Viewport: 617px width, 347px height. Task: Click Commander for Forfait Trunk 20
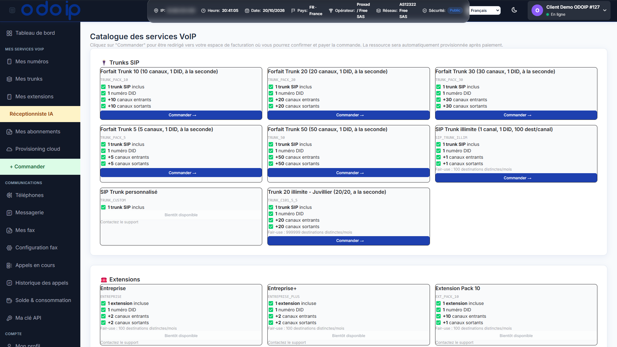(x=348, y=115)
